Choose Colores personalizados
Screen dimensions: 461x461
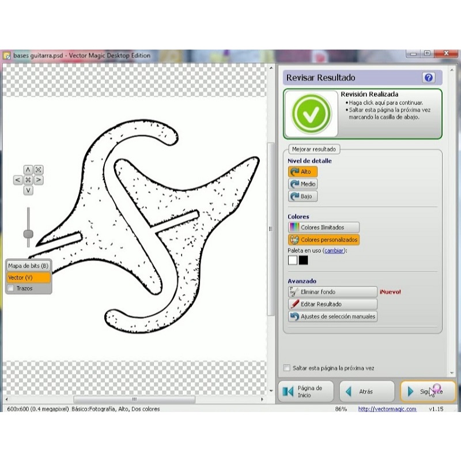pos(323,240)
